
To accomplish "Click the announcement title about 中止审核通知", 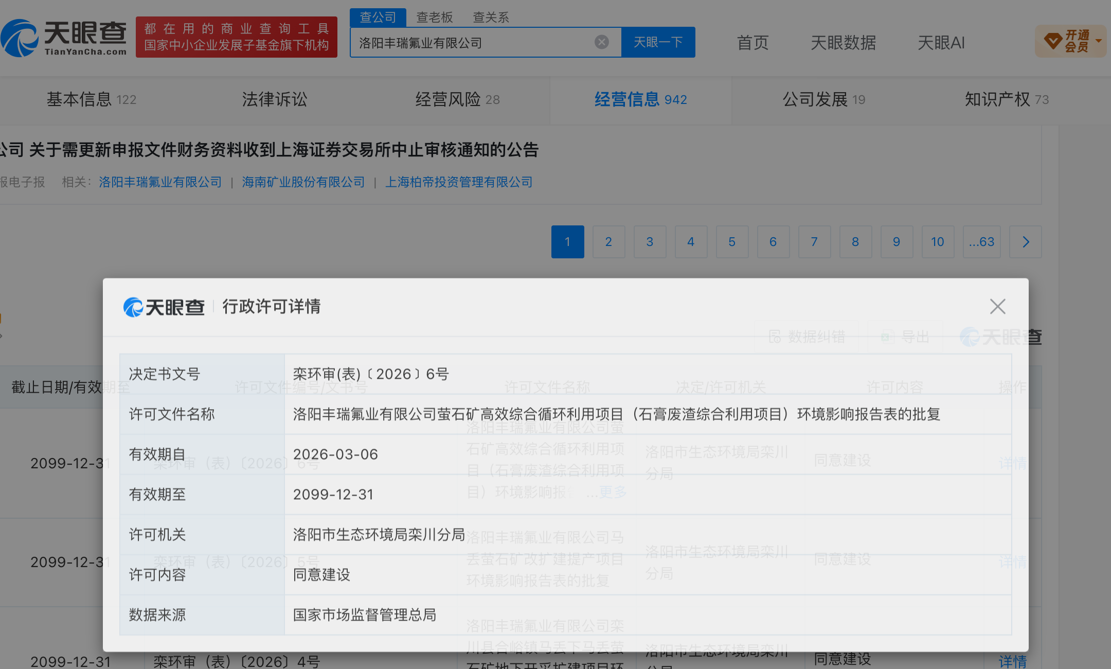I will (269, 150).
